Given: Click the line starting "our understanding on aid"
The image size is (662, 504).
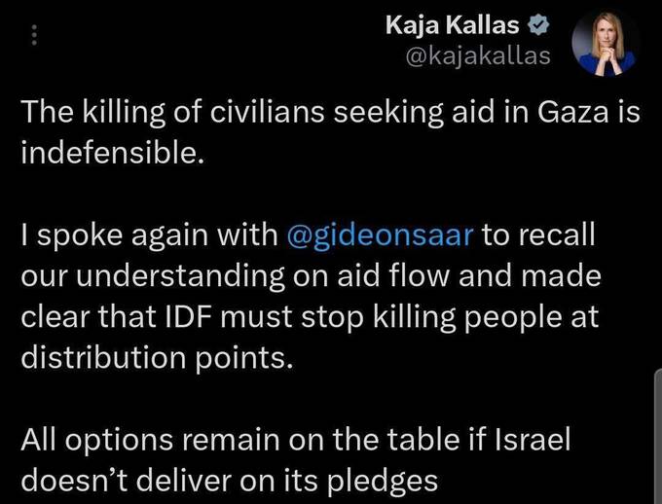Looking at the screenshot, I should (311, 277).
